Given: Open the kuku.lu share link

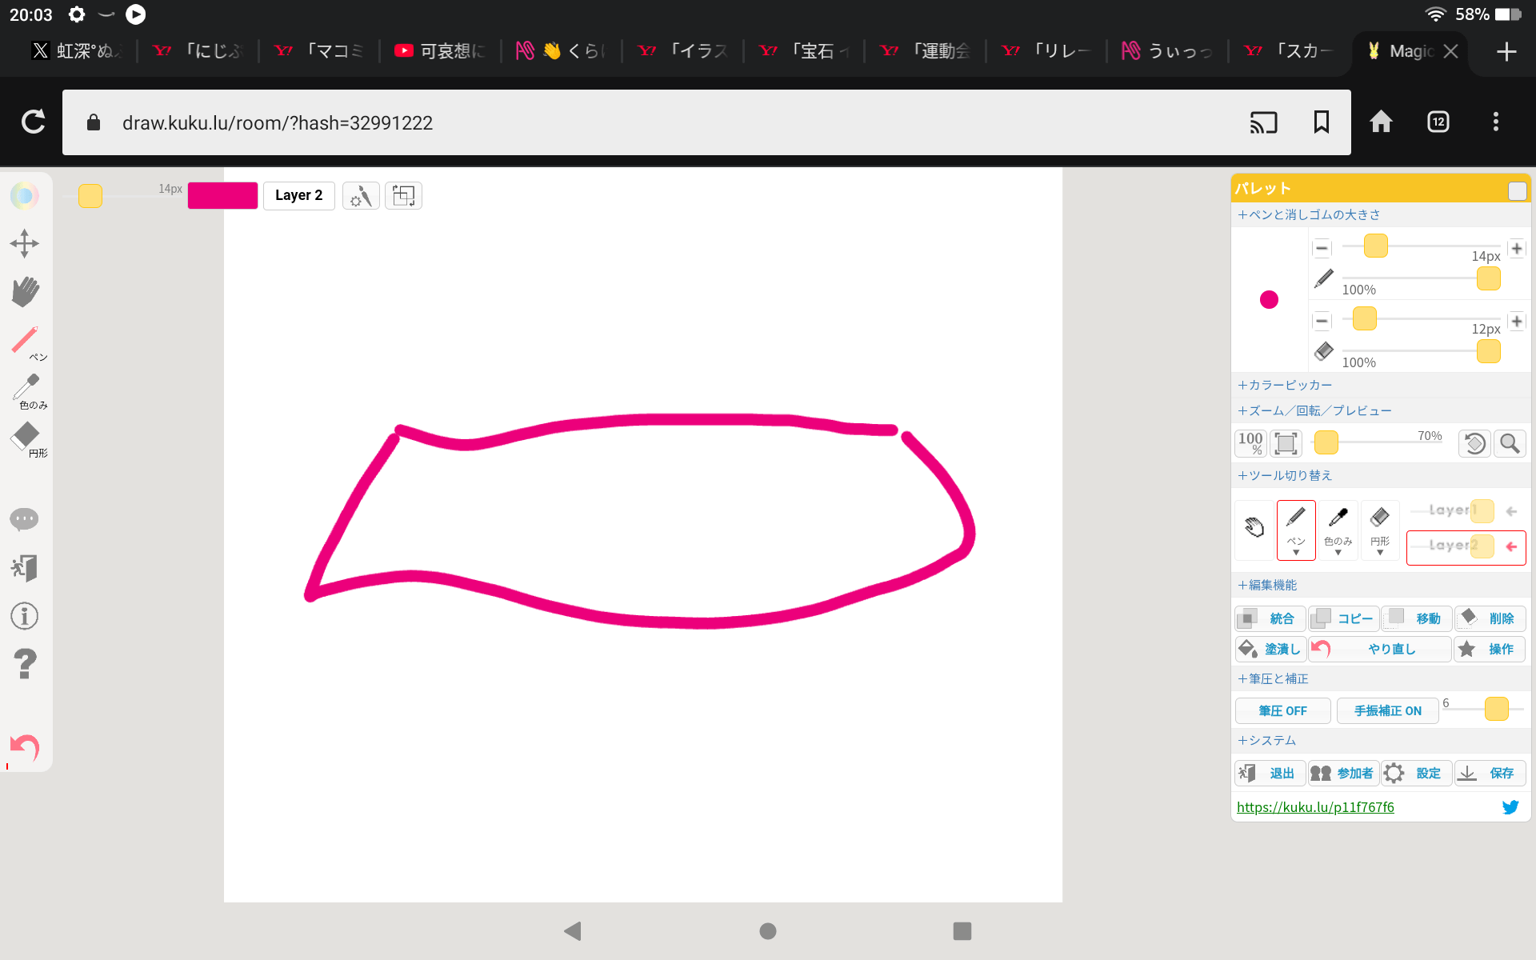Looking at the screenshot, I should 1315,807.
